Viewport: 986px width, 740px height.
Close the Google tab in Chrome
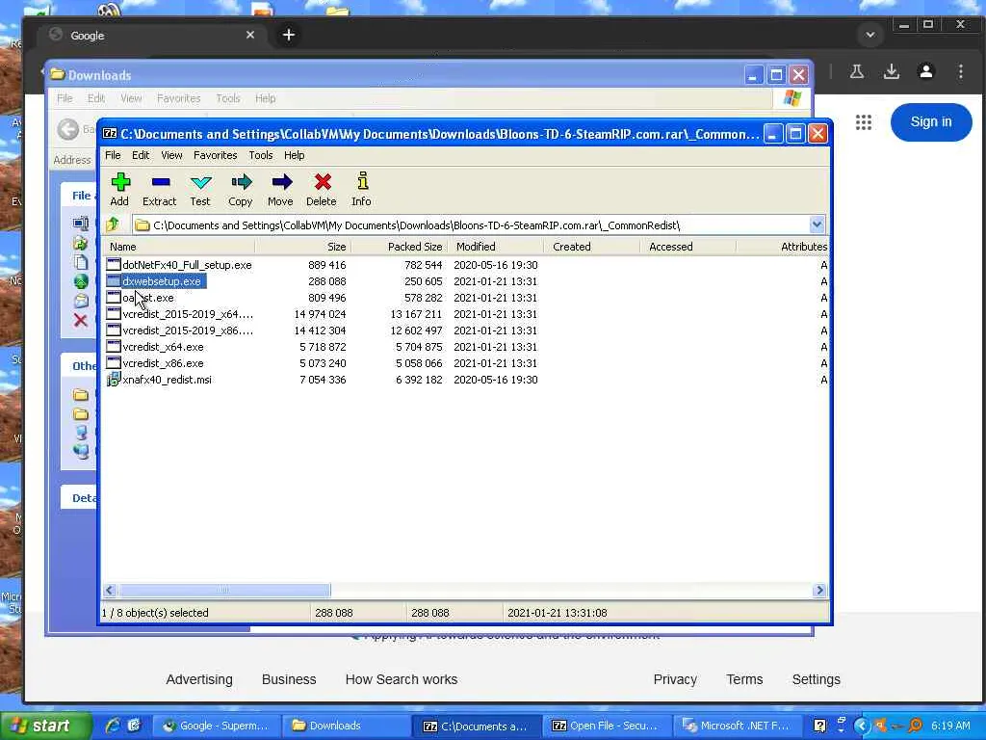[250, 35]
